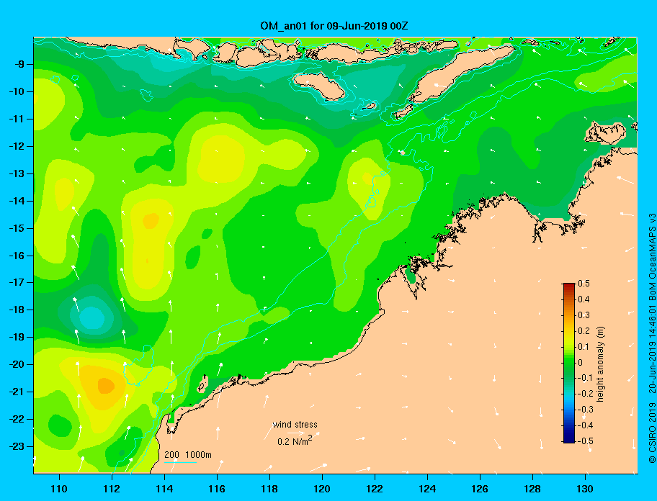657x501 pixels.
Task: Click the longitude label 110
Action: 59,489
